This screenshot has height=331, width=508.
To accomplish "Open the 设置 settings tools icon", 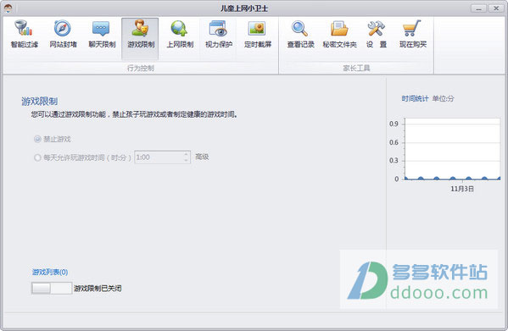I will (377, 29).
